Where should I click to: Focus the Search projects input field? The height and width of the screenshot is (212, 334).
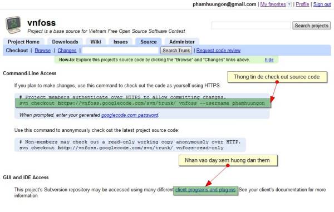click(250, 26)
